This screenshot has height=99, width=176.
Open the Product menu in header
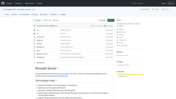[10, 3]
